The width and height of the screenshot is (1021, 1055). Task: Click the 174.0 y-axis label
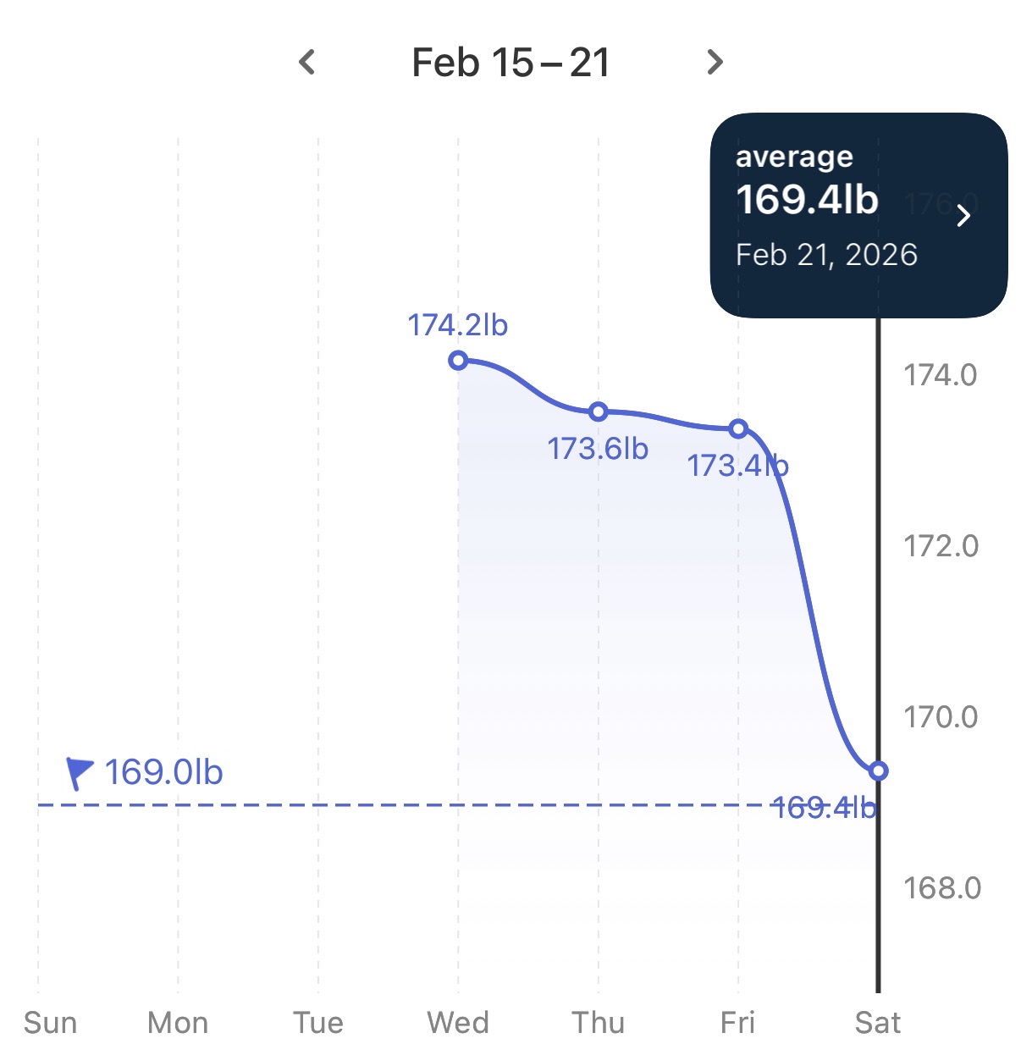[940, 375]
